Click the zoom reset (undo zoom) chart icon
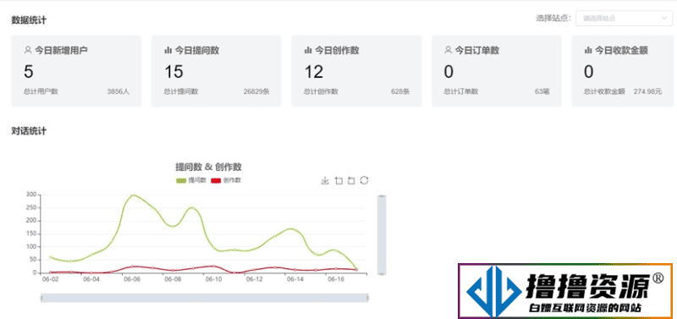 tap(351, 180)
